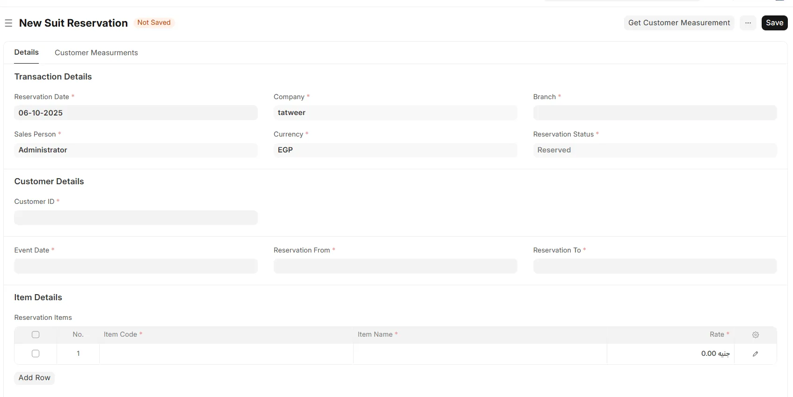Open the Reservation Items table settings gear
Image resolution: width=793 pixels, height=397 pixels.
[x=755, y=335]
